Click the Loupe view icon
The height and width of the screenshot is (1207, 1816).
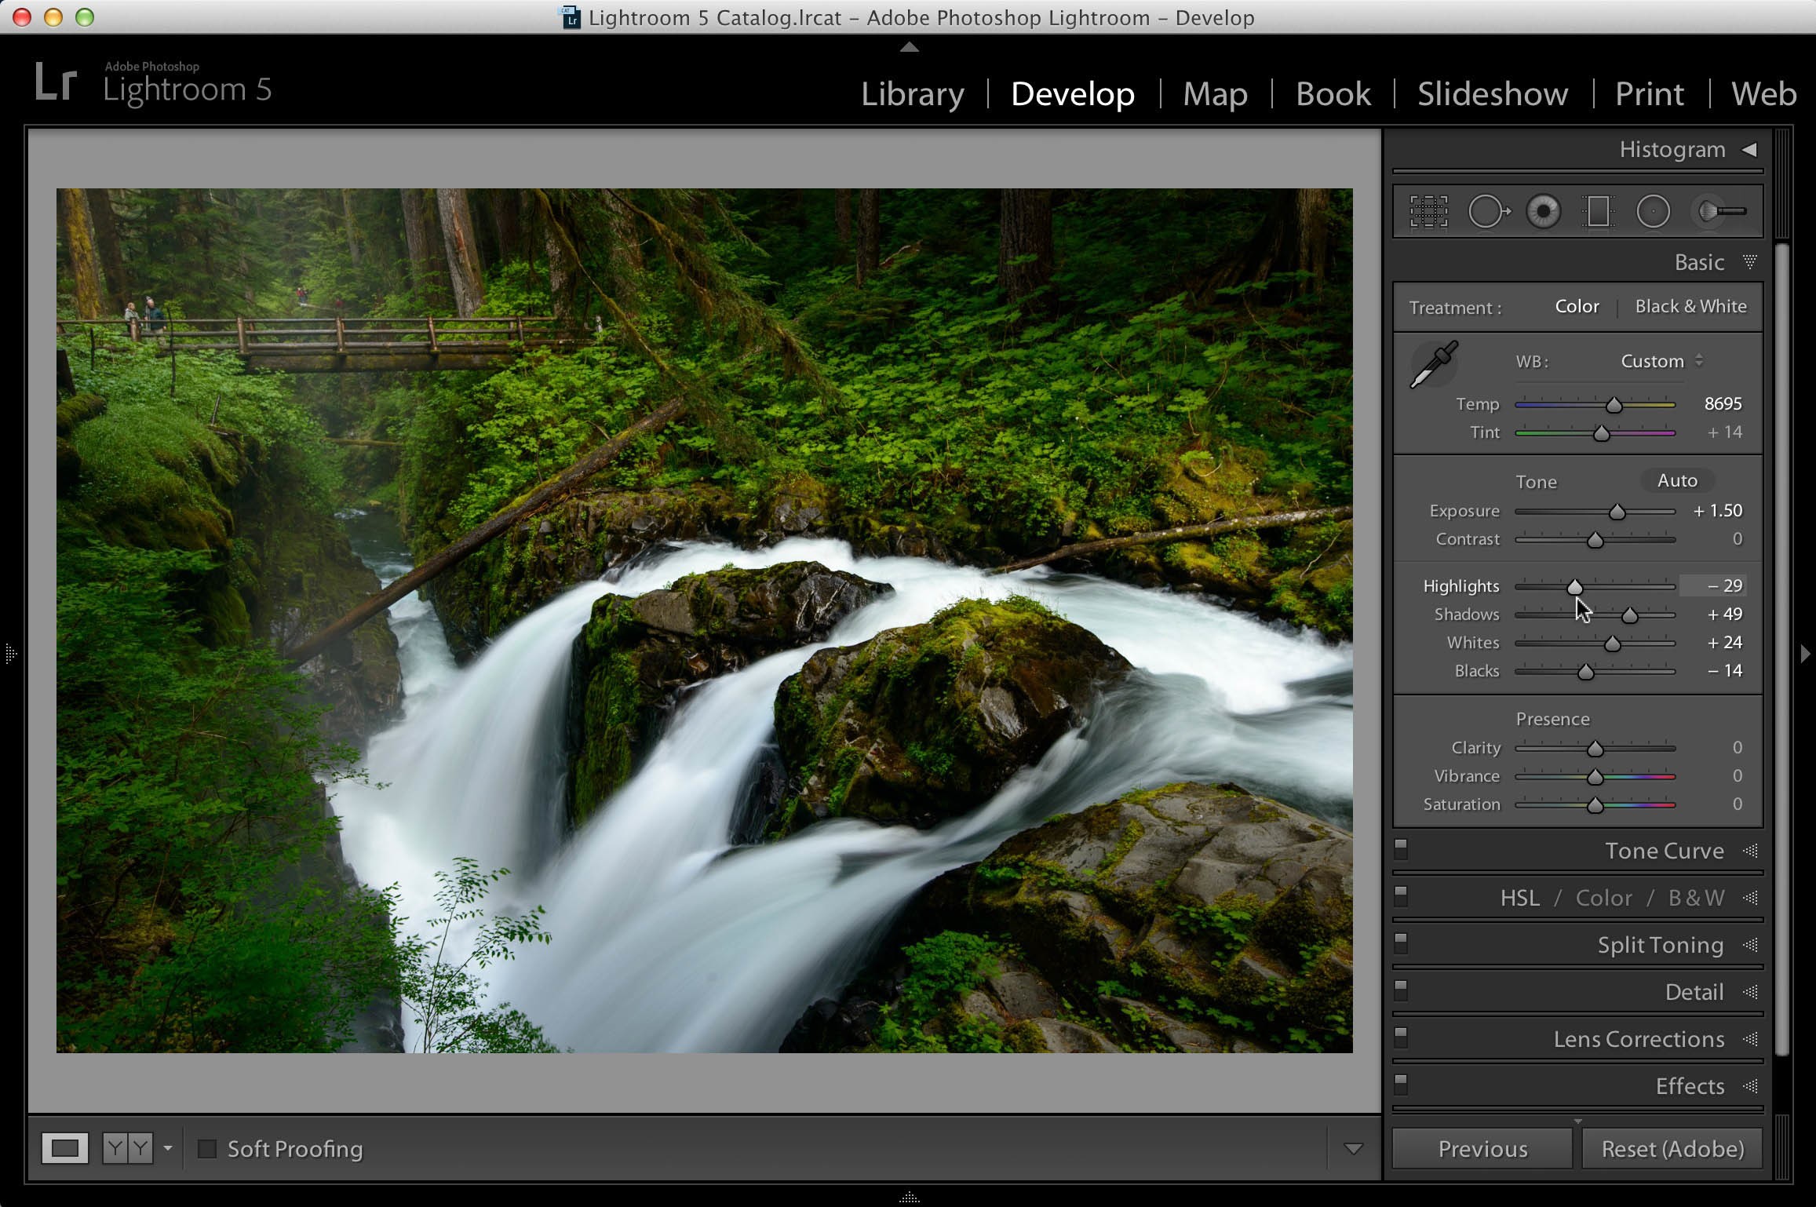pos(65,1149)
